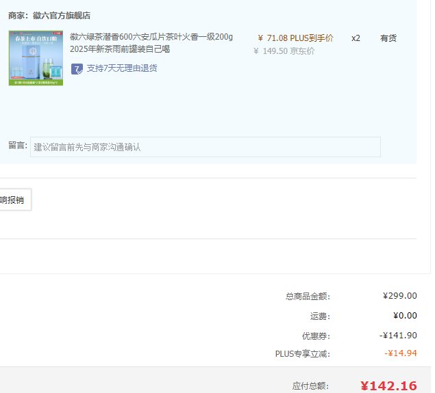Viewport: 435px width, 393px height.
Task: Focus the 留言 message input field
Action: (x=206, y=147)
